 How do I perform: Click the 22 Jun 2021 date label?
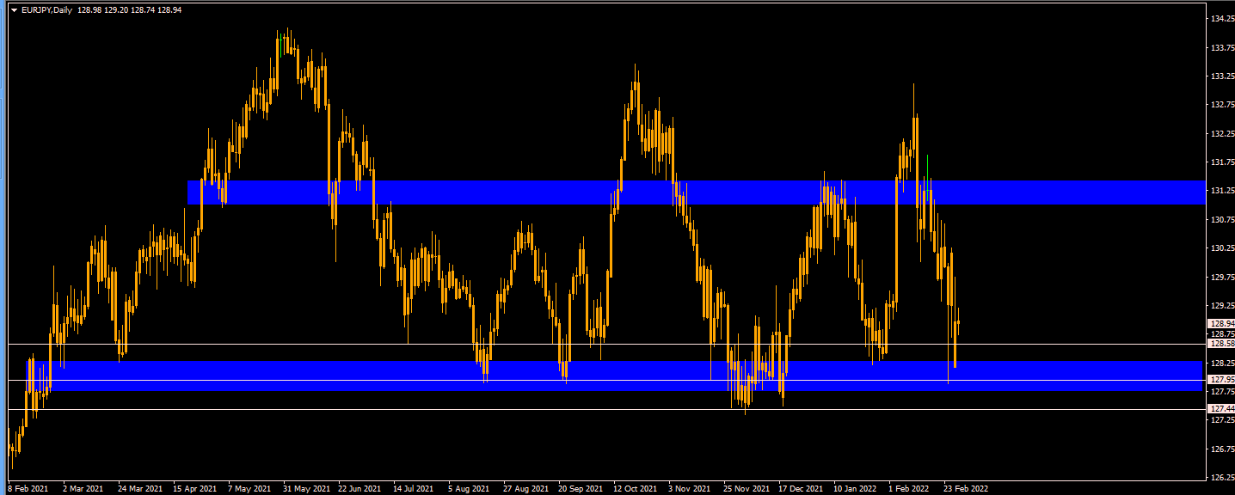[359, 488]
